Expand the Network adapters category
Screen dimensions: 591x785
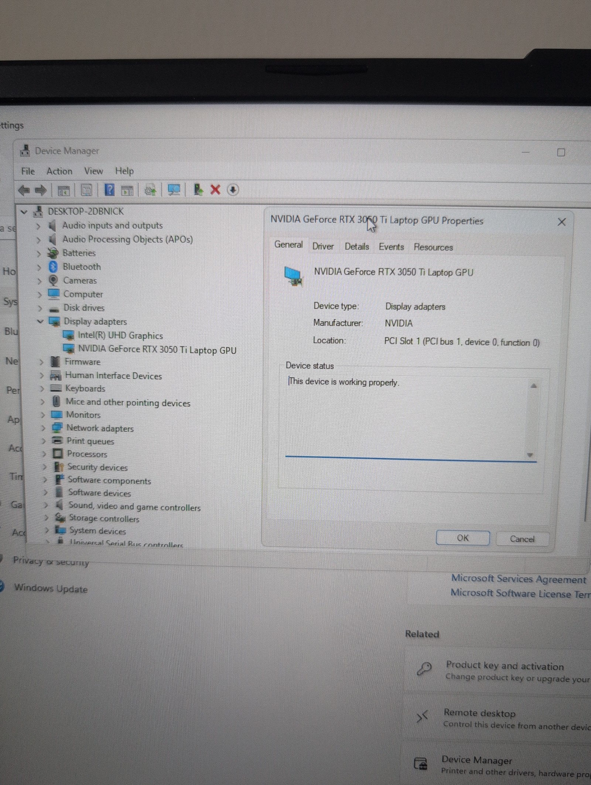click(x=43, y=428)
